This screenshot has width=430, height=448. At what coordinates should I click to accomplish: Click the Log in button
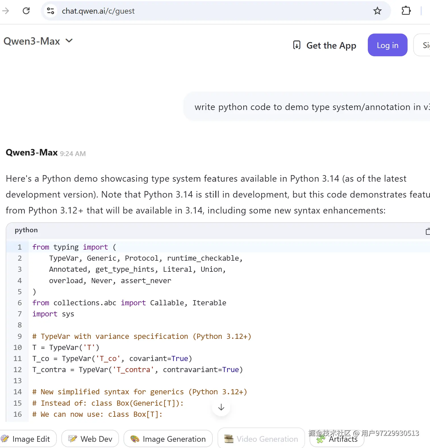click(x=387, y=45)
